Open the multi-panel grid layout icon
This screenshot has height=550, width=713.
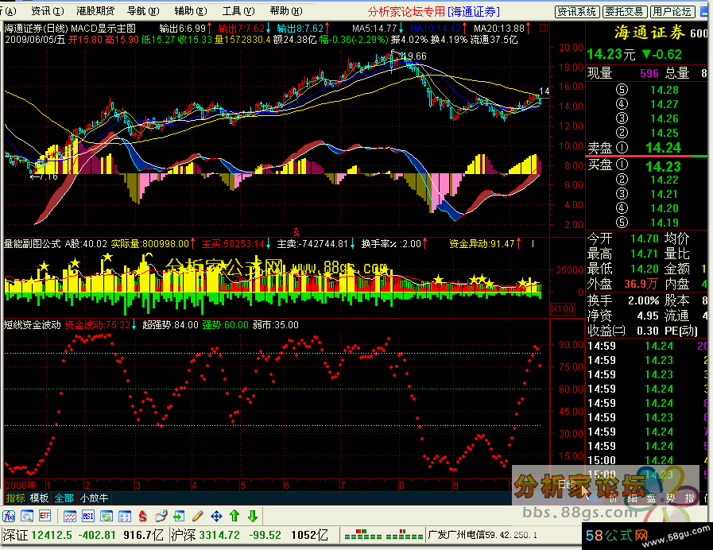pos(125,516)
